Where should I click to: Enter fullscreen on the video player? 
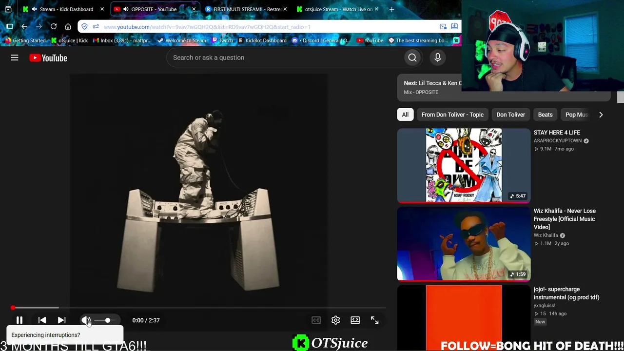[374, 320]
